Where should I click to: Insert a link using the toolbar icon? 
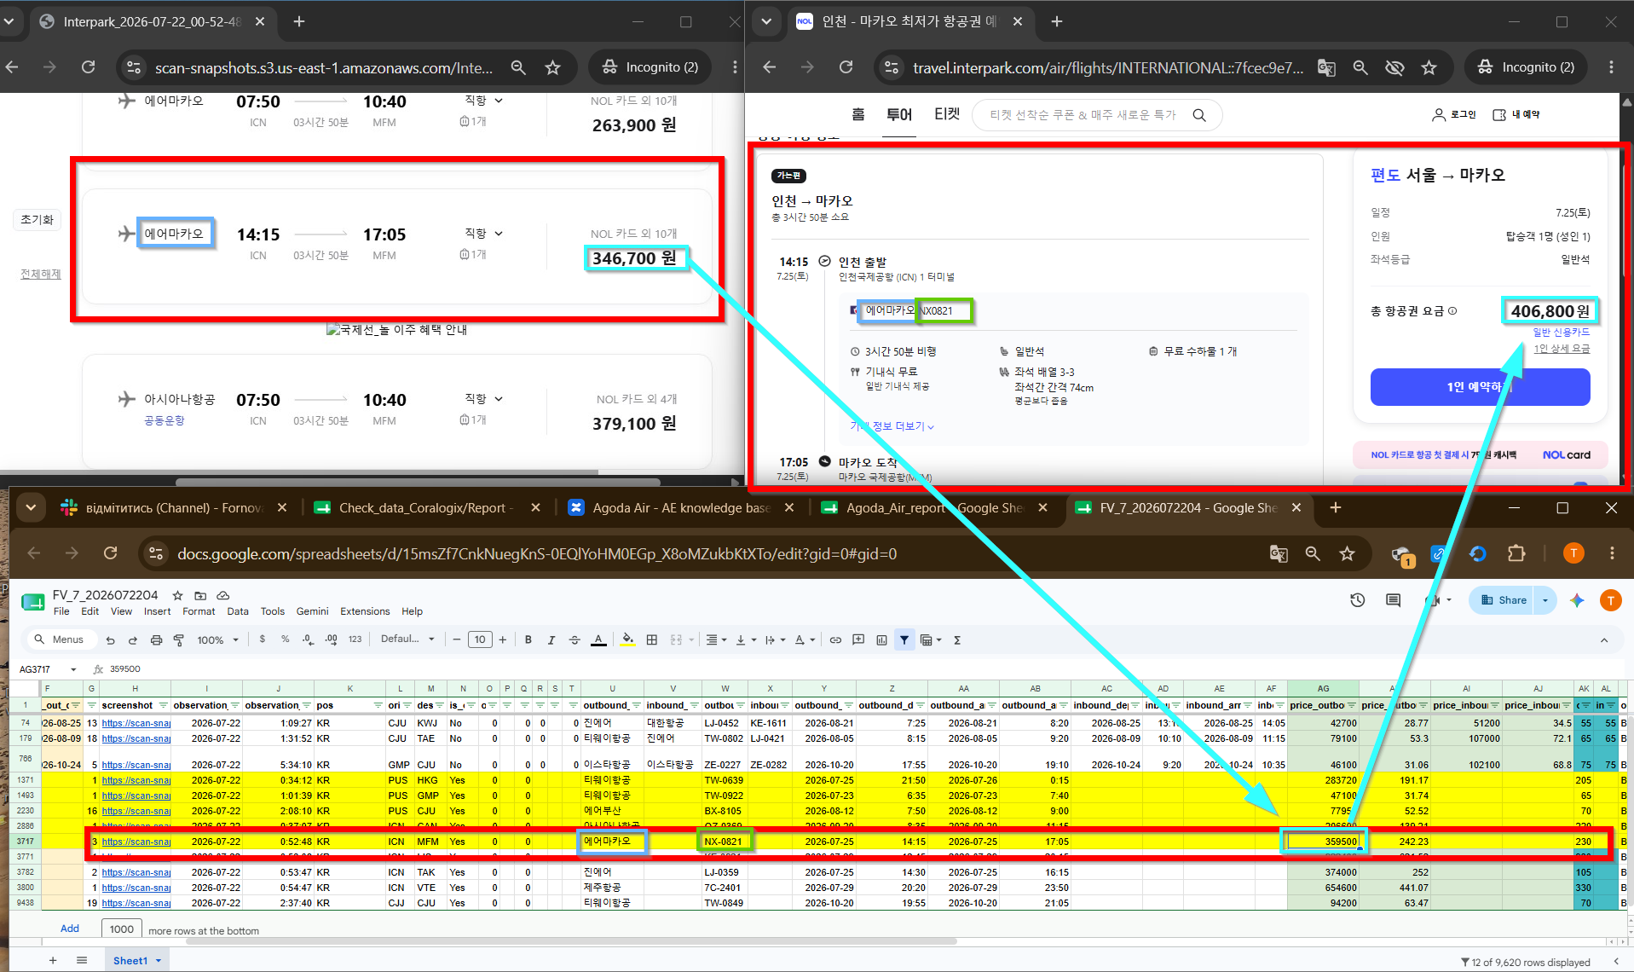[x=835, y=639]
